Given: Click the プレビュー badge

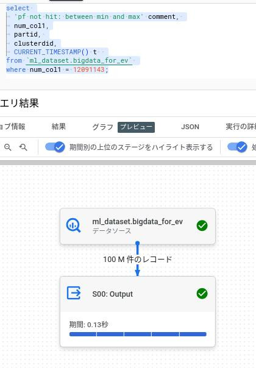Looking at the screenshot, I should pyautogui.click(x=136, y=127).
